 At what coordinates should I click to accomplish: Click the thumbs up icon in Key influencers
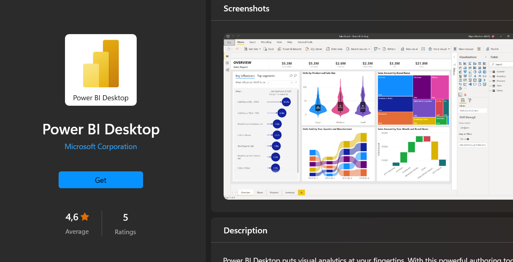(x=291, y=76)
